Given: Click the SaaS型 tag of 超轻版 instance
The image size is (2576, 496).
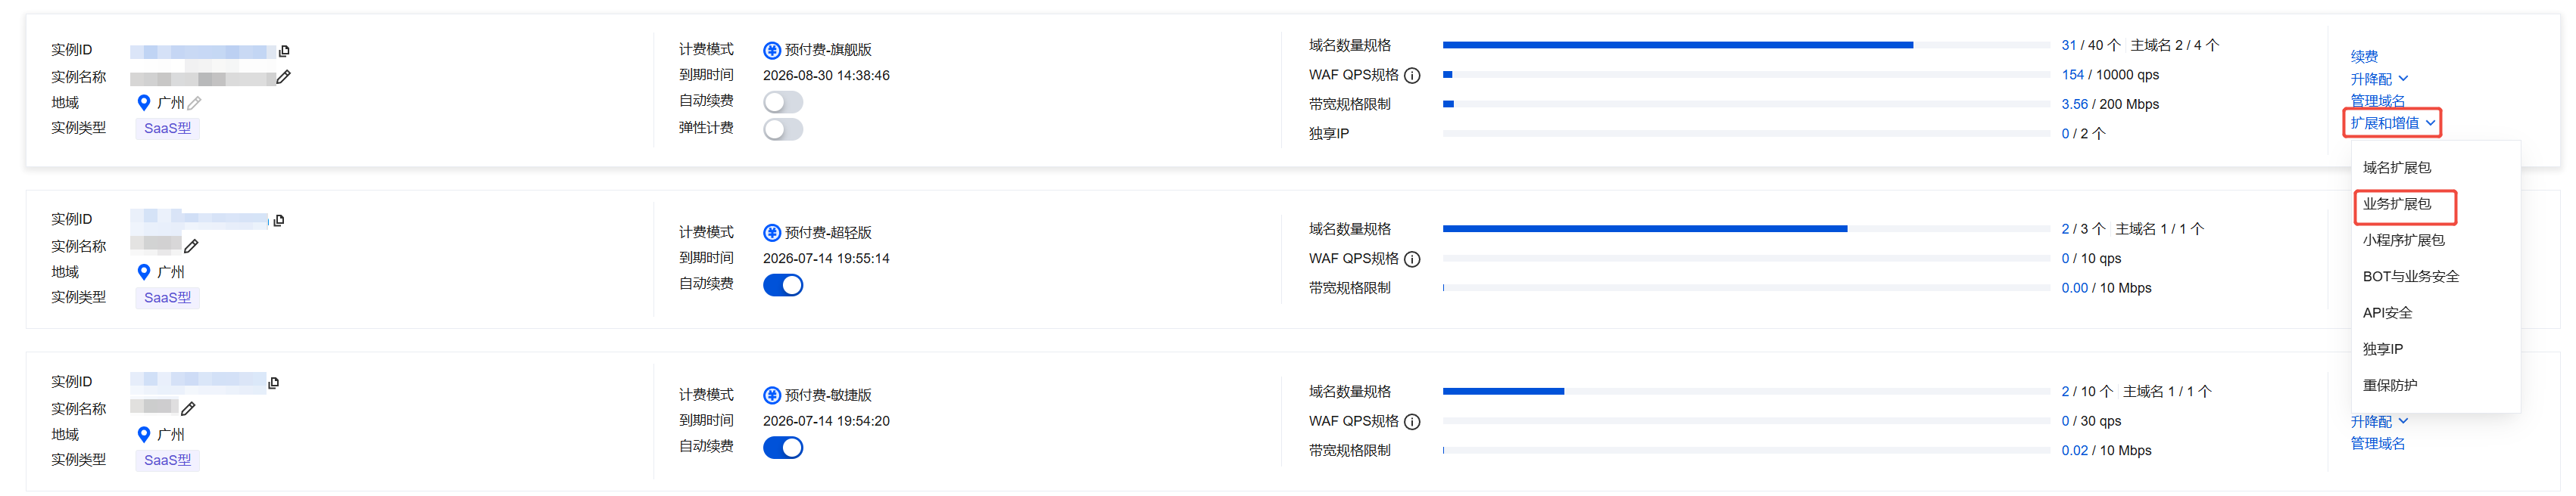Looking at the screenshot, I should coord(167,297).
